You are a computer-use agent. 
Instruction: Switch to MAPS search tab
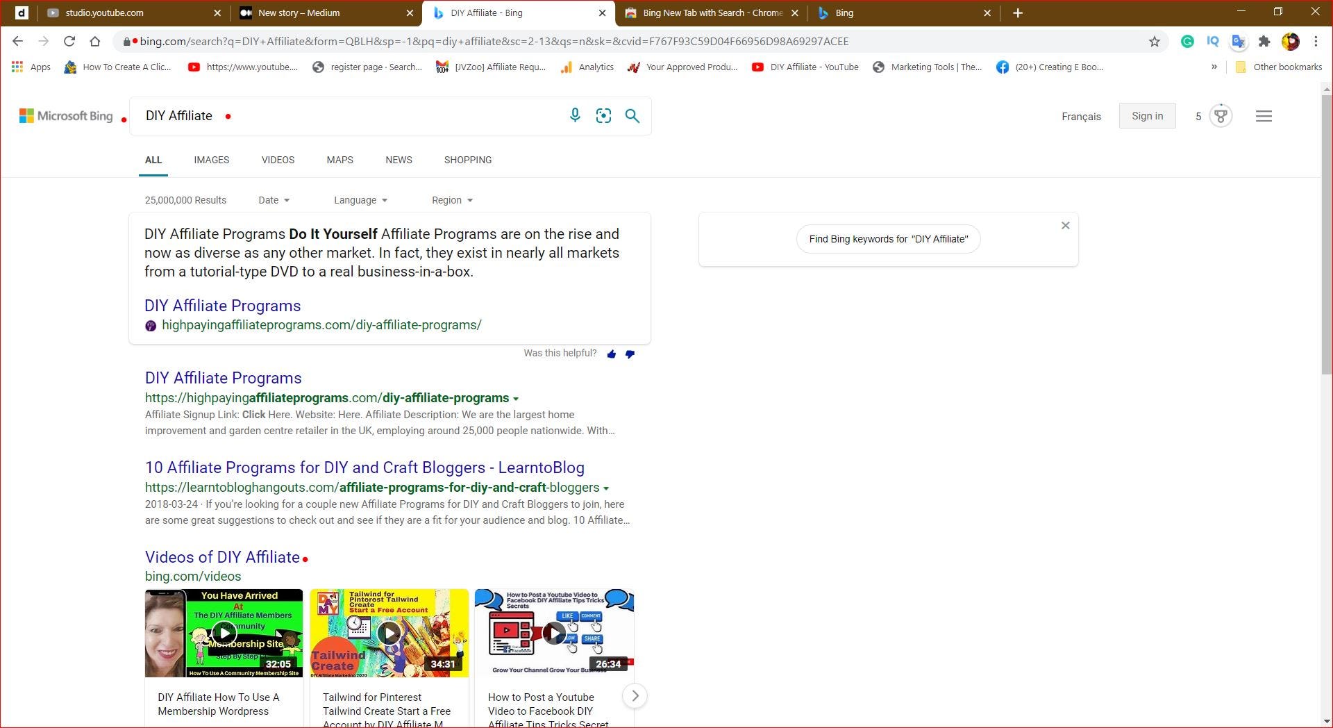coord(340,160)
